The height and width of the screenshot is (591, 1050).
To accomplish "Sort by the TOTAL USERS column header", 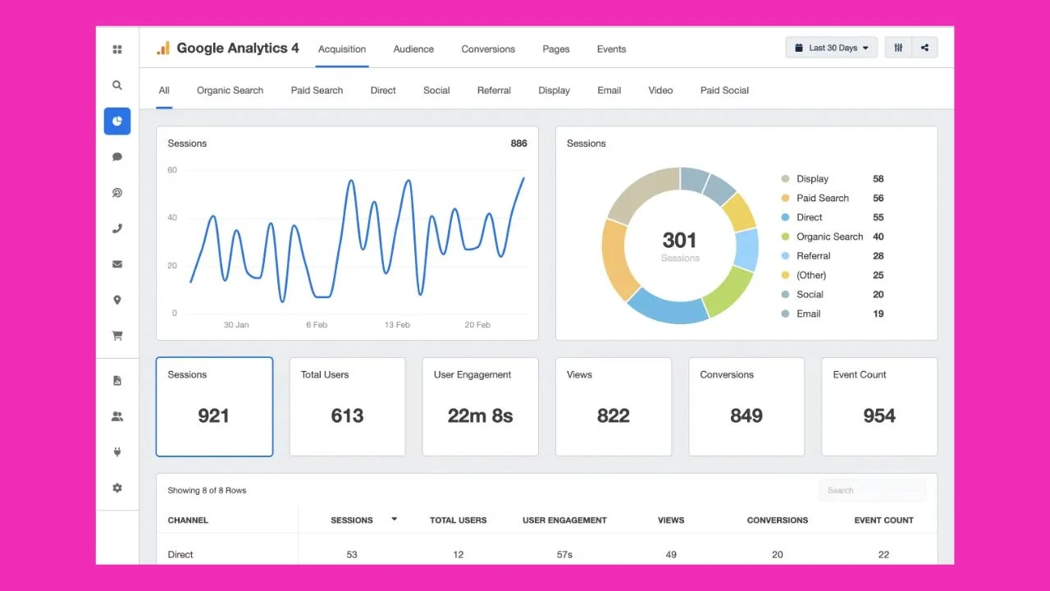I will pyautogui.click(x=458, y=520).
